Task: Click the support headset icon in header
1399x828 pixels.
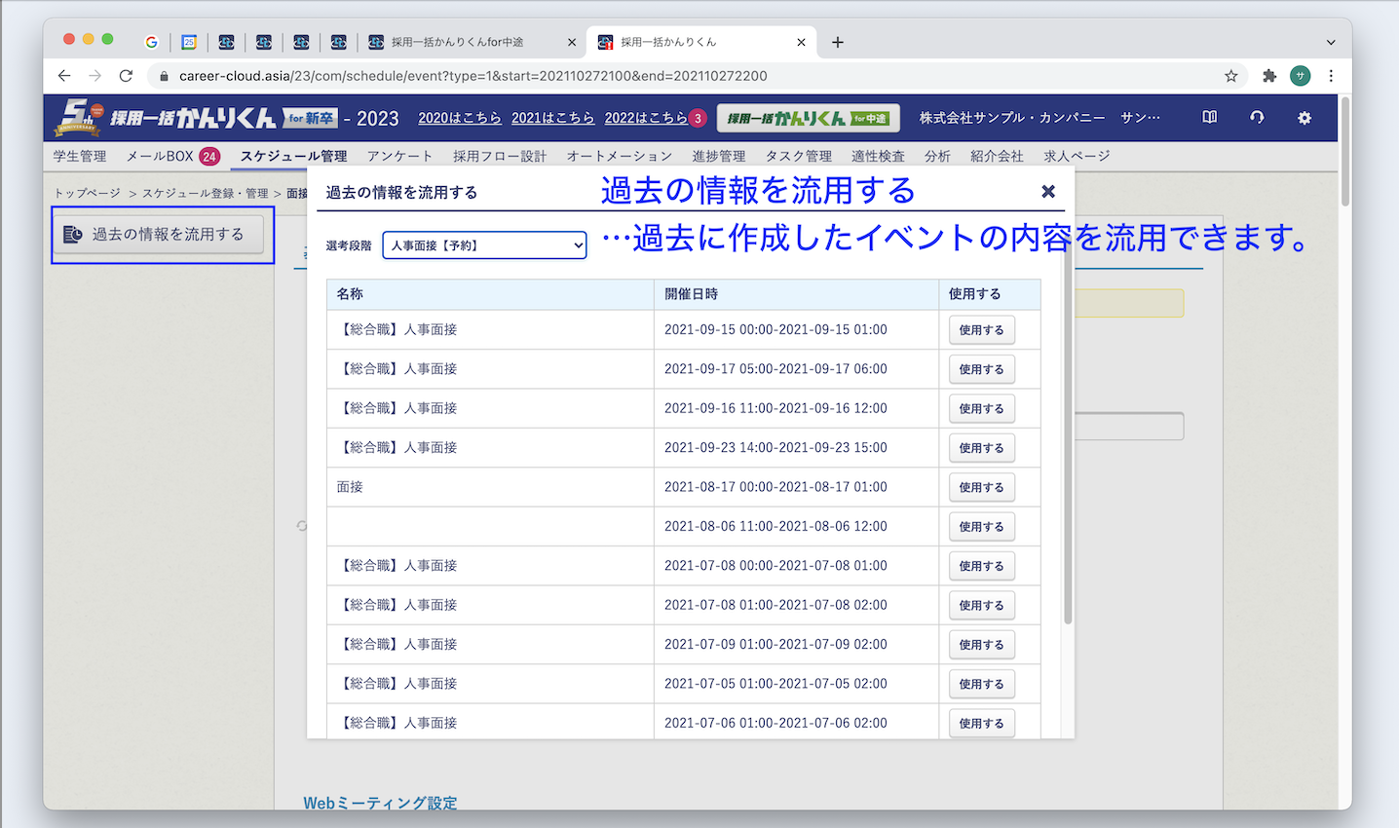Action: coord(1257,118)
